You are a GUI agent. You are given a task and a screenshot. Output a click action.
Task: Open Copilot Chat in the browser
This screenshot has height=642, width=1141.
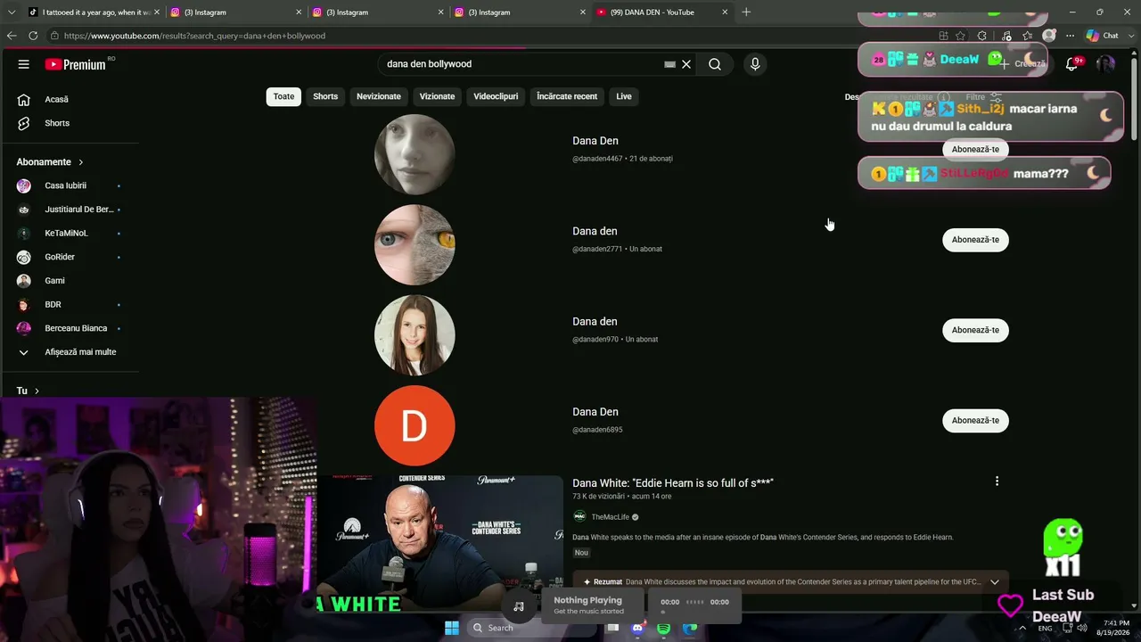pos(1103,36)
